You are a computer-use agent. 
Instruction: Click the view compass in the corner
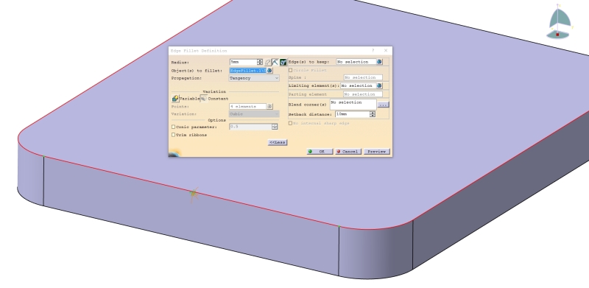point(559,21)
